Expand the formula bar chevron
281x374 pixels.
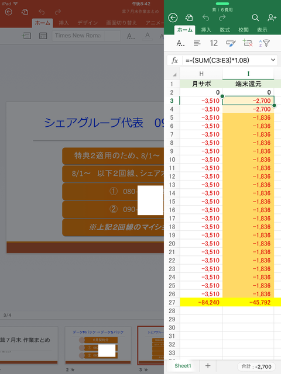(x=273, y=60)
